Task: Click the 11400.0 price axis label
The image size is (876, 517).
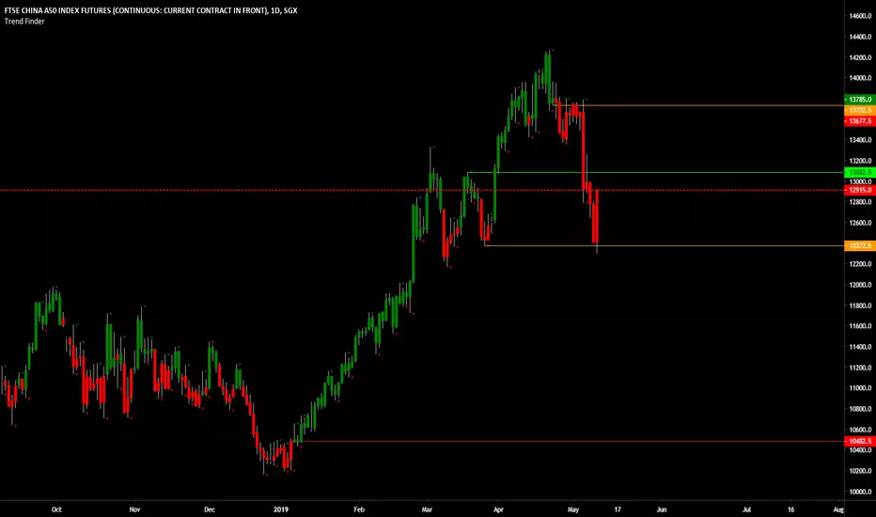Action: [x=861, y=347]
